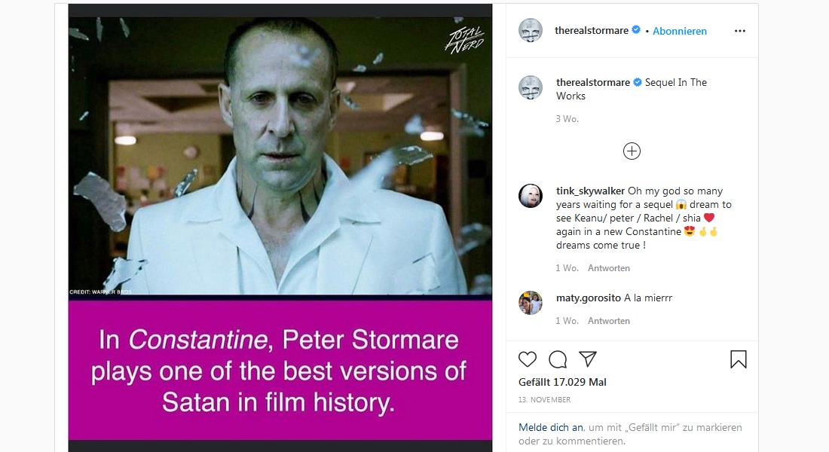Click the verified badge in header

coord(636,30)
